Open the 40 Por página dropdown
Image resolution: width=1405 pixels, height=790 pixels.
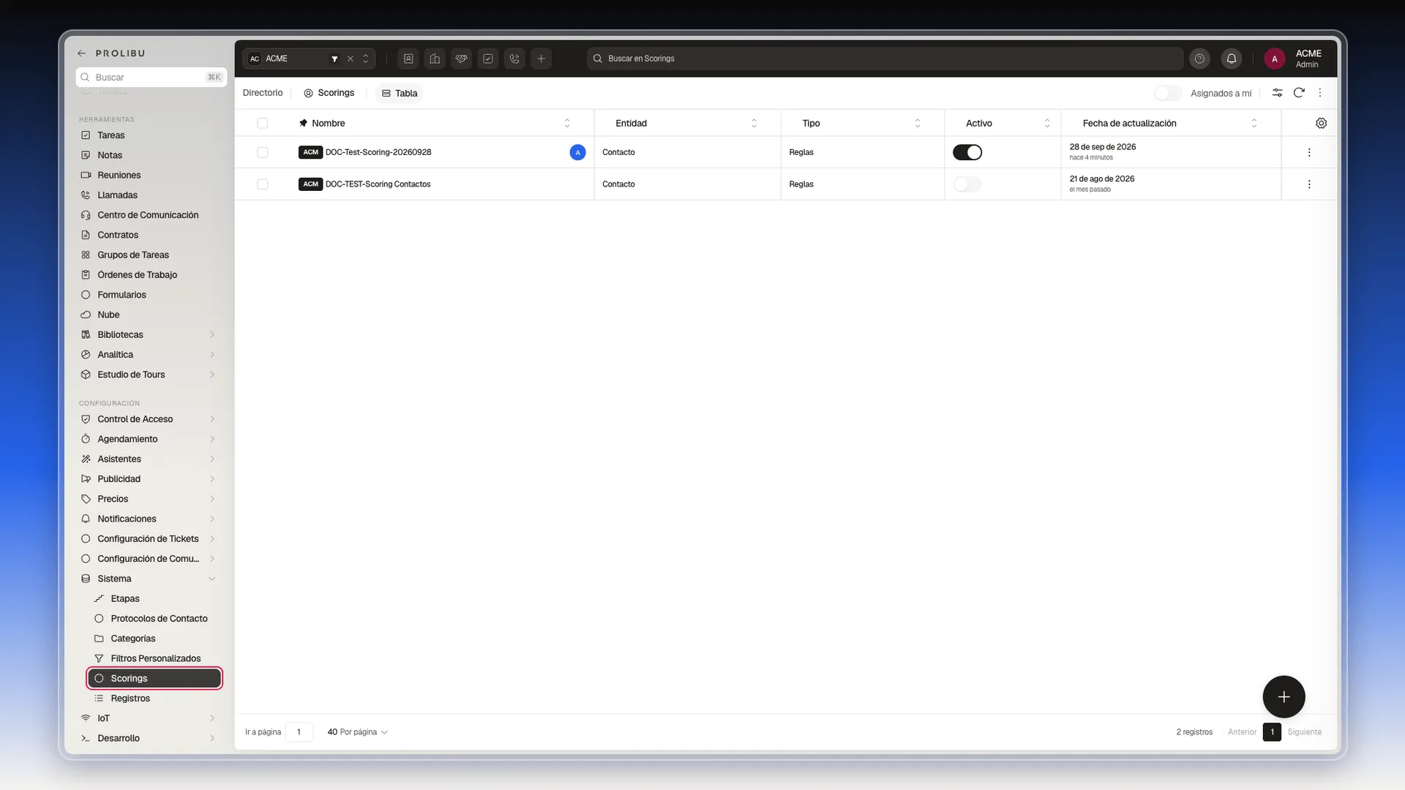tap(357, 732)
